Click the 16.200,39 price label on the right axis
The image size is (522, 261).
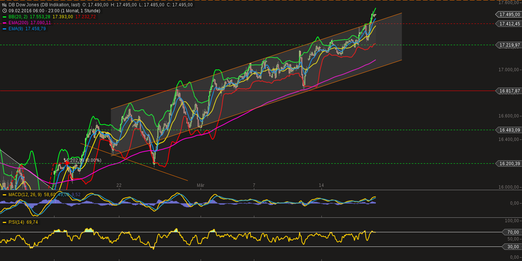[x=509, y=163]
